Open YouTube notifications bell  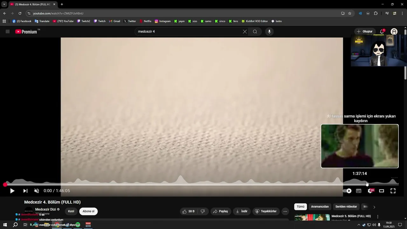coord(382,31)
